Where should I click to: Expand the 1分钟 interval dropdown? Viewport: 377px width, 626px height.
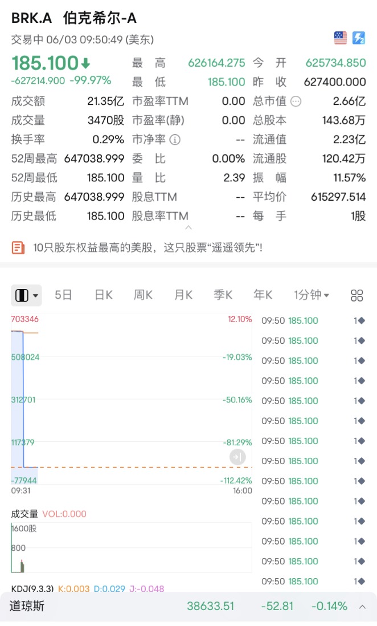click(x=312, y=295)
